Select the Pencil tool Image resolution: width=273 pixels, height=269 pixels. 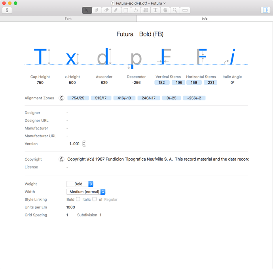(116, 10)
